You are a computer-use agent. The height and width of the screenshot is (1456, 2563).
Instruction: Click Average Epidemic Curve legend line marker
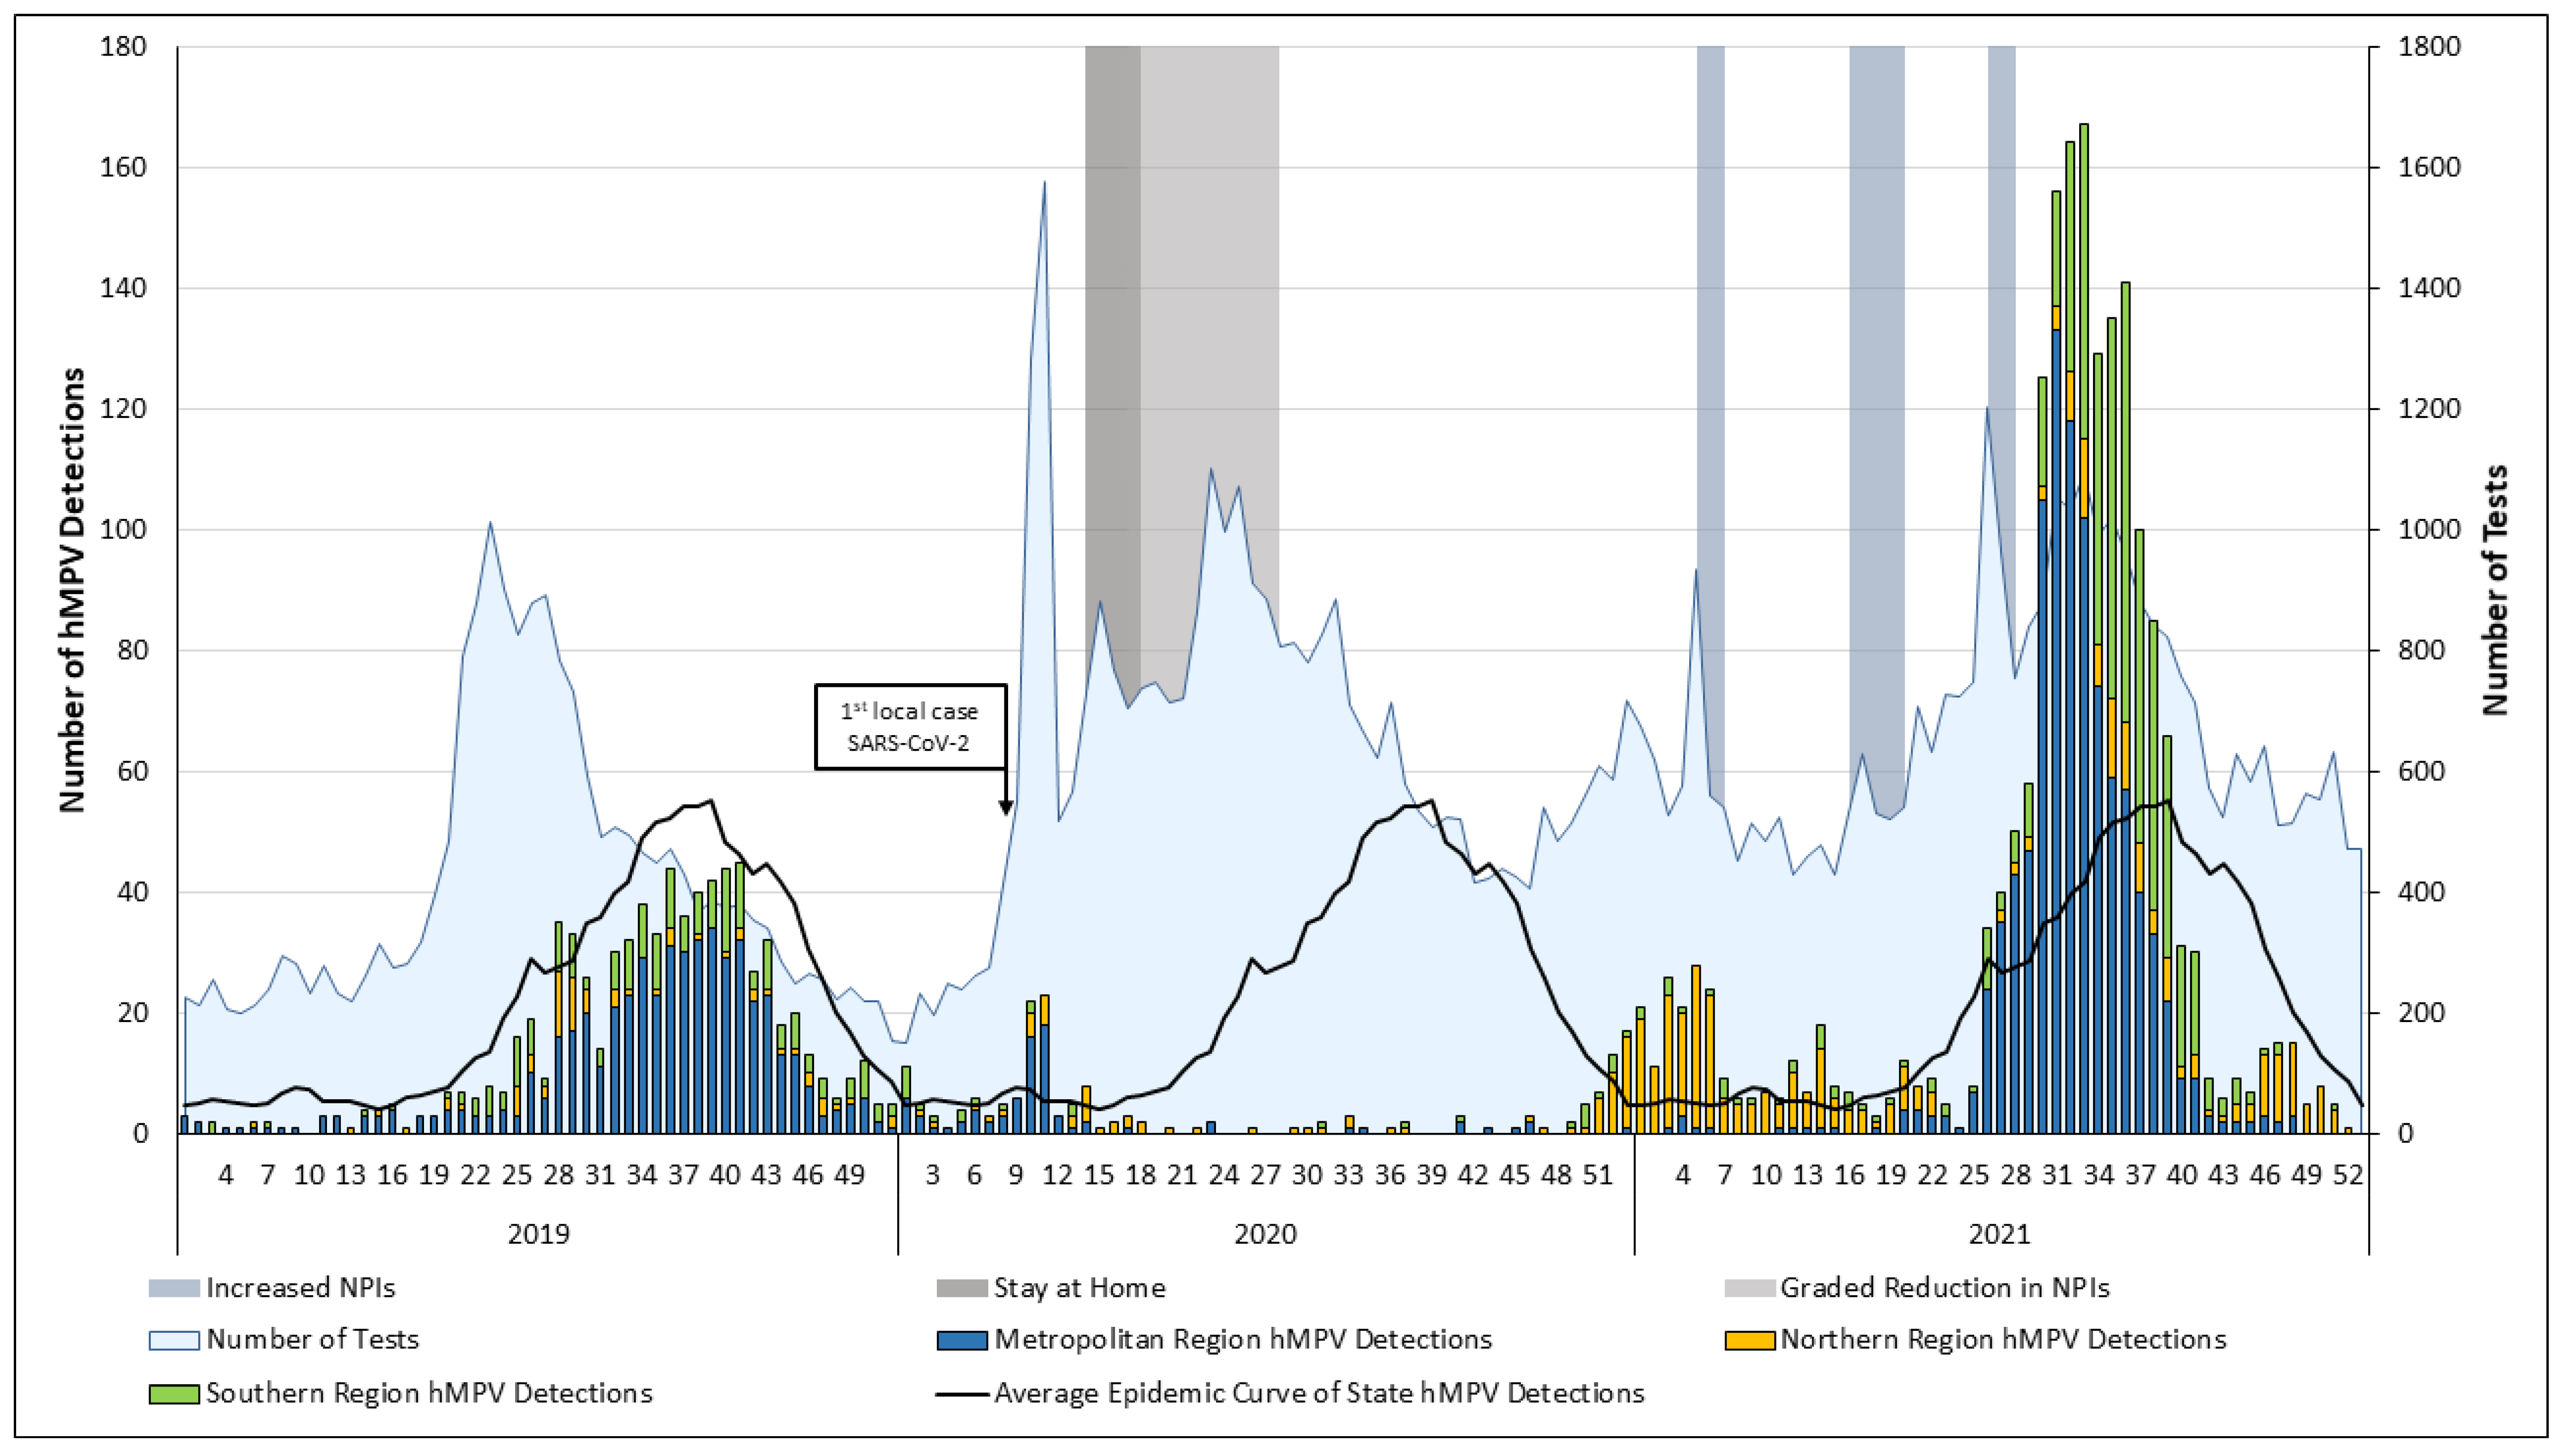coord(962,1394)
